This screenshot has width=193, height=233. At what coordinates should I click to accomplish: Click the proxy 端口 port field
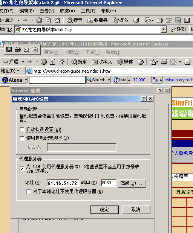pyautogui.click(x=109, y=183)
